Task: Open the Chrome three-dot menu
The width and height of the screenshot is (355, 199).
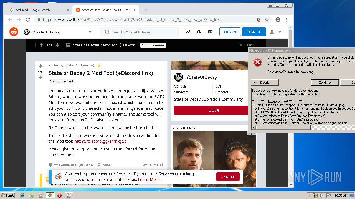Action: pyautogui.click(x=287, y=20)
